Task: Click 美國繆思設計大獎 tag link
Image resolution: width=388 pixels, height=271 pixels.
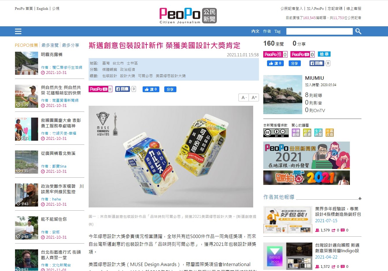Action: click(171, 76)
